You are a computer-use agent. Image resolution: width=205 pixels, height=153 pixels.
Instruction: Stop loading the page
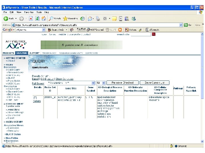click(x=31, y=19)
